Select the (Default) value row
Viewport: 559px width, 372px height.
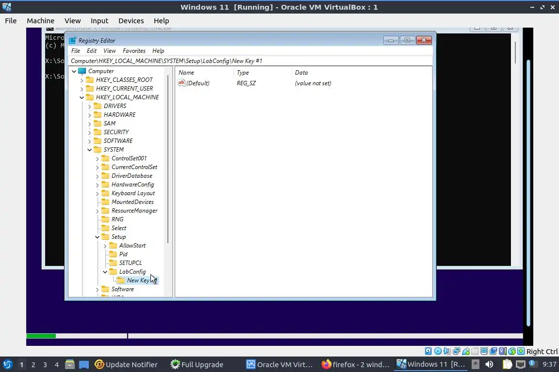[x=255, y=83]
